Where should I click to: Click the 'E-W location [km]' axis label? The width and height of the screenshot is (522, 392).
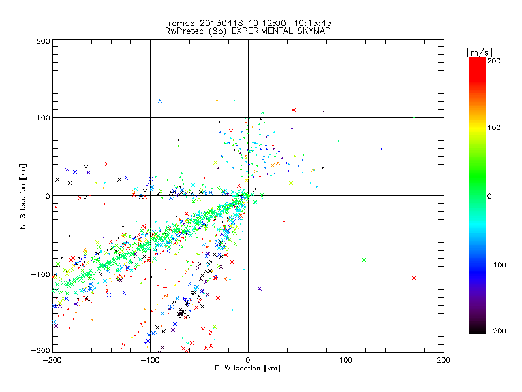tap(247, 368)
